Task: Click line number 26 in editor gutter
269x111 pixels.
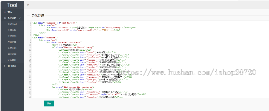Action: 30,85
